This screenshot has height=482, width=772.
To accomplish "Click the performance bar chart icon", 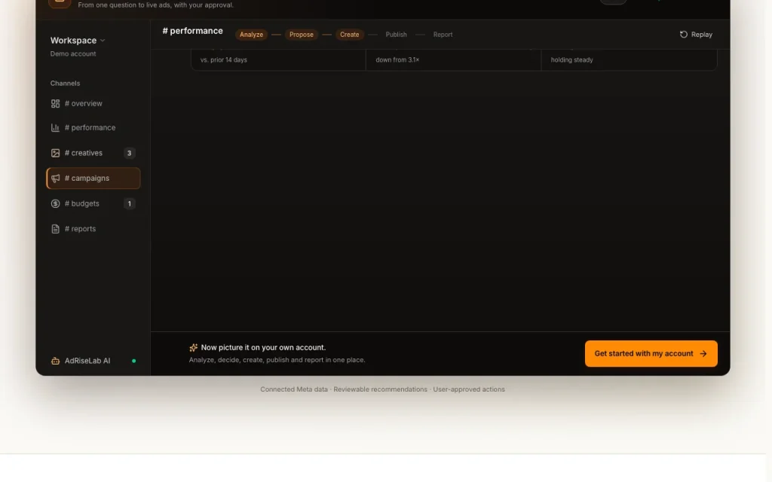I will point(55,128).
